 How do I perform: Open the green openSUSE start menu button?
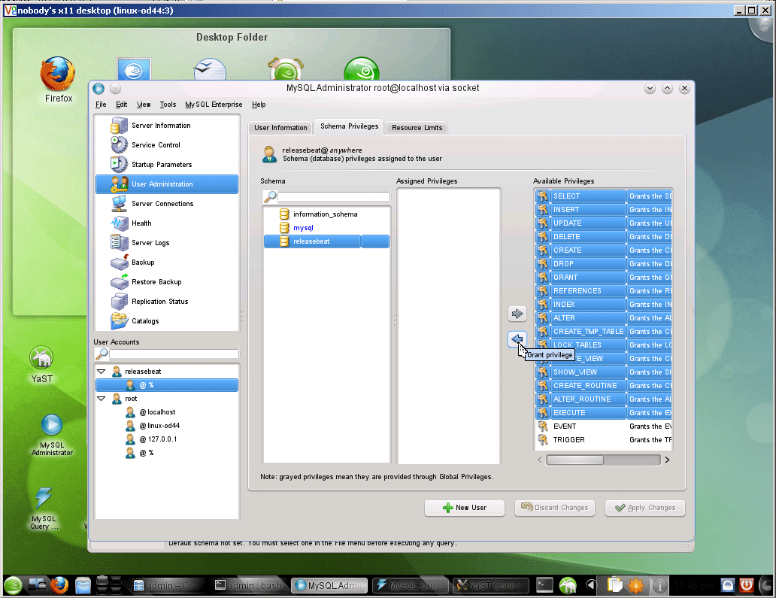[x=14, y=586]
